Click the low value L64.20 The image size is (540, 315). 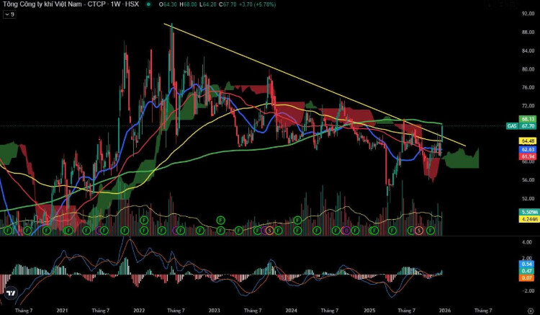point(207,5)
